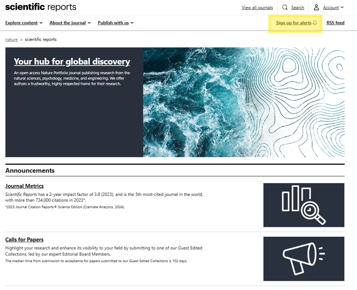Click the ocean wave banner image
The width and height of the screenshot is (357, 290).
pos(244,102)
